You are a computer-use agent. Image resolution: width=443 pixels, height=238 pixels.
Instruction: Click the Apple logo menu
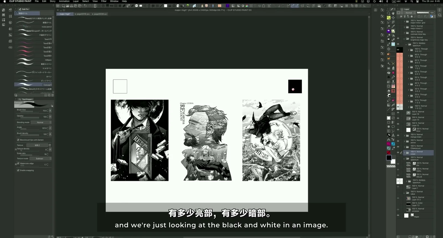[x=4, y=1]
